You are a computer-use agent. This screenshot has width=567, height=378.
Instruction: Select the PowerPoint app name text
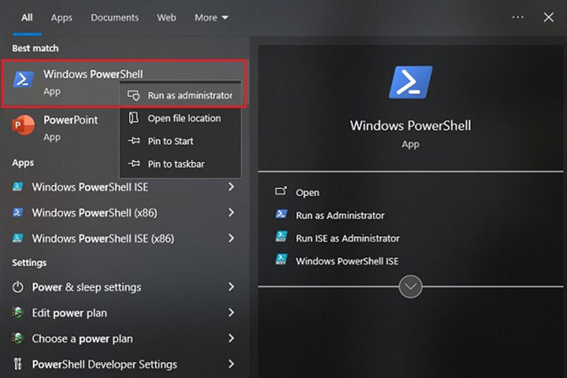point(71,120)
